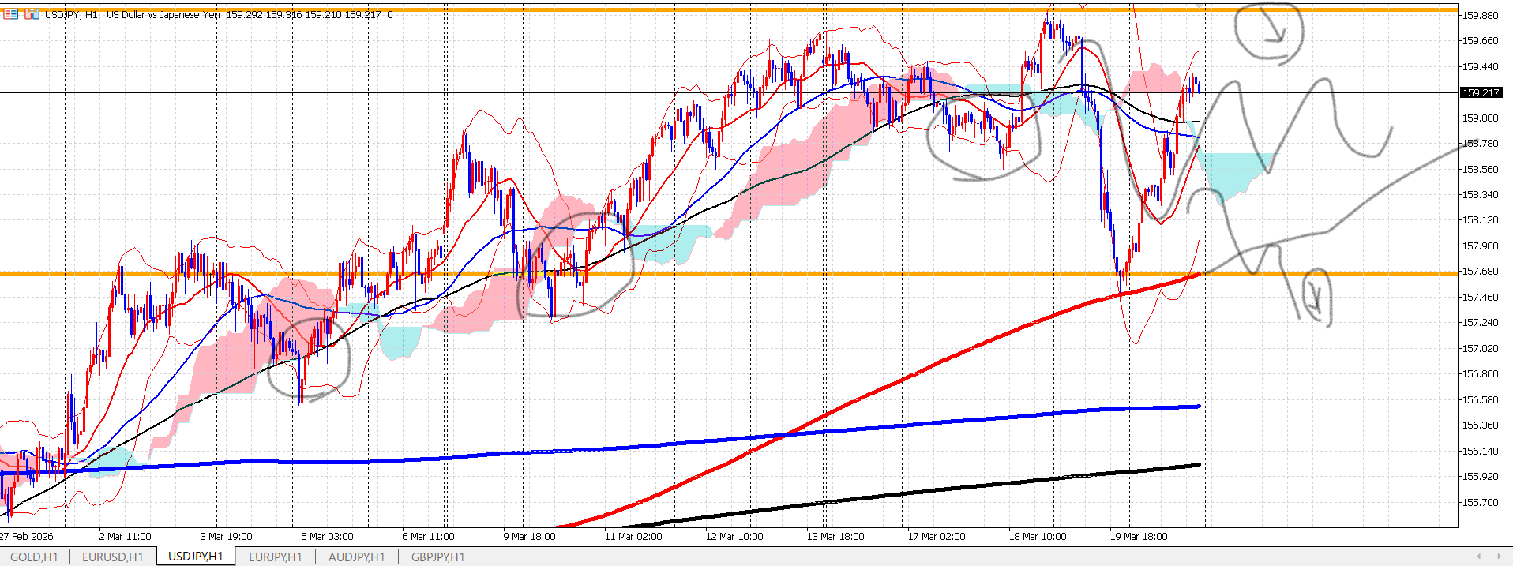Click the 155.700 price scale label
The image size is (1513, 566).
(x=1480, y=502)
